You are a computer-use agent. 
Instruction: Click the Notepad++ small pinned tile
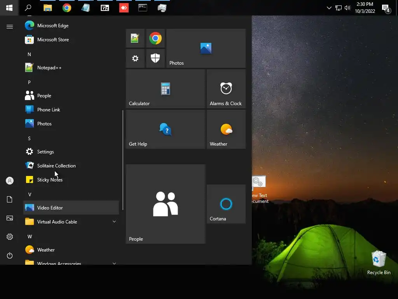click(x=135, y=38)
